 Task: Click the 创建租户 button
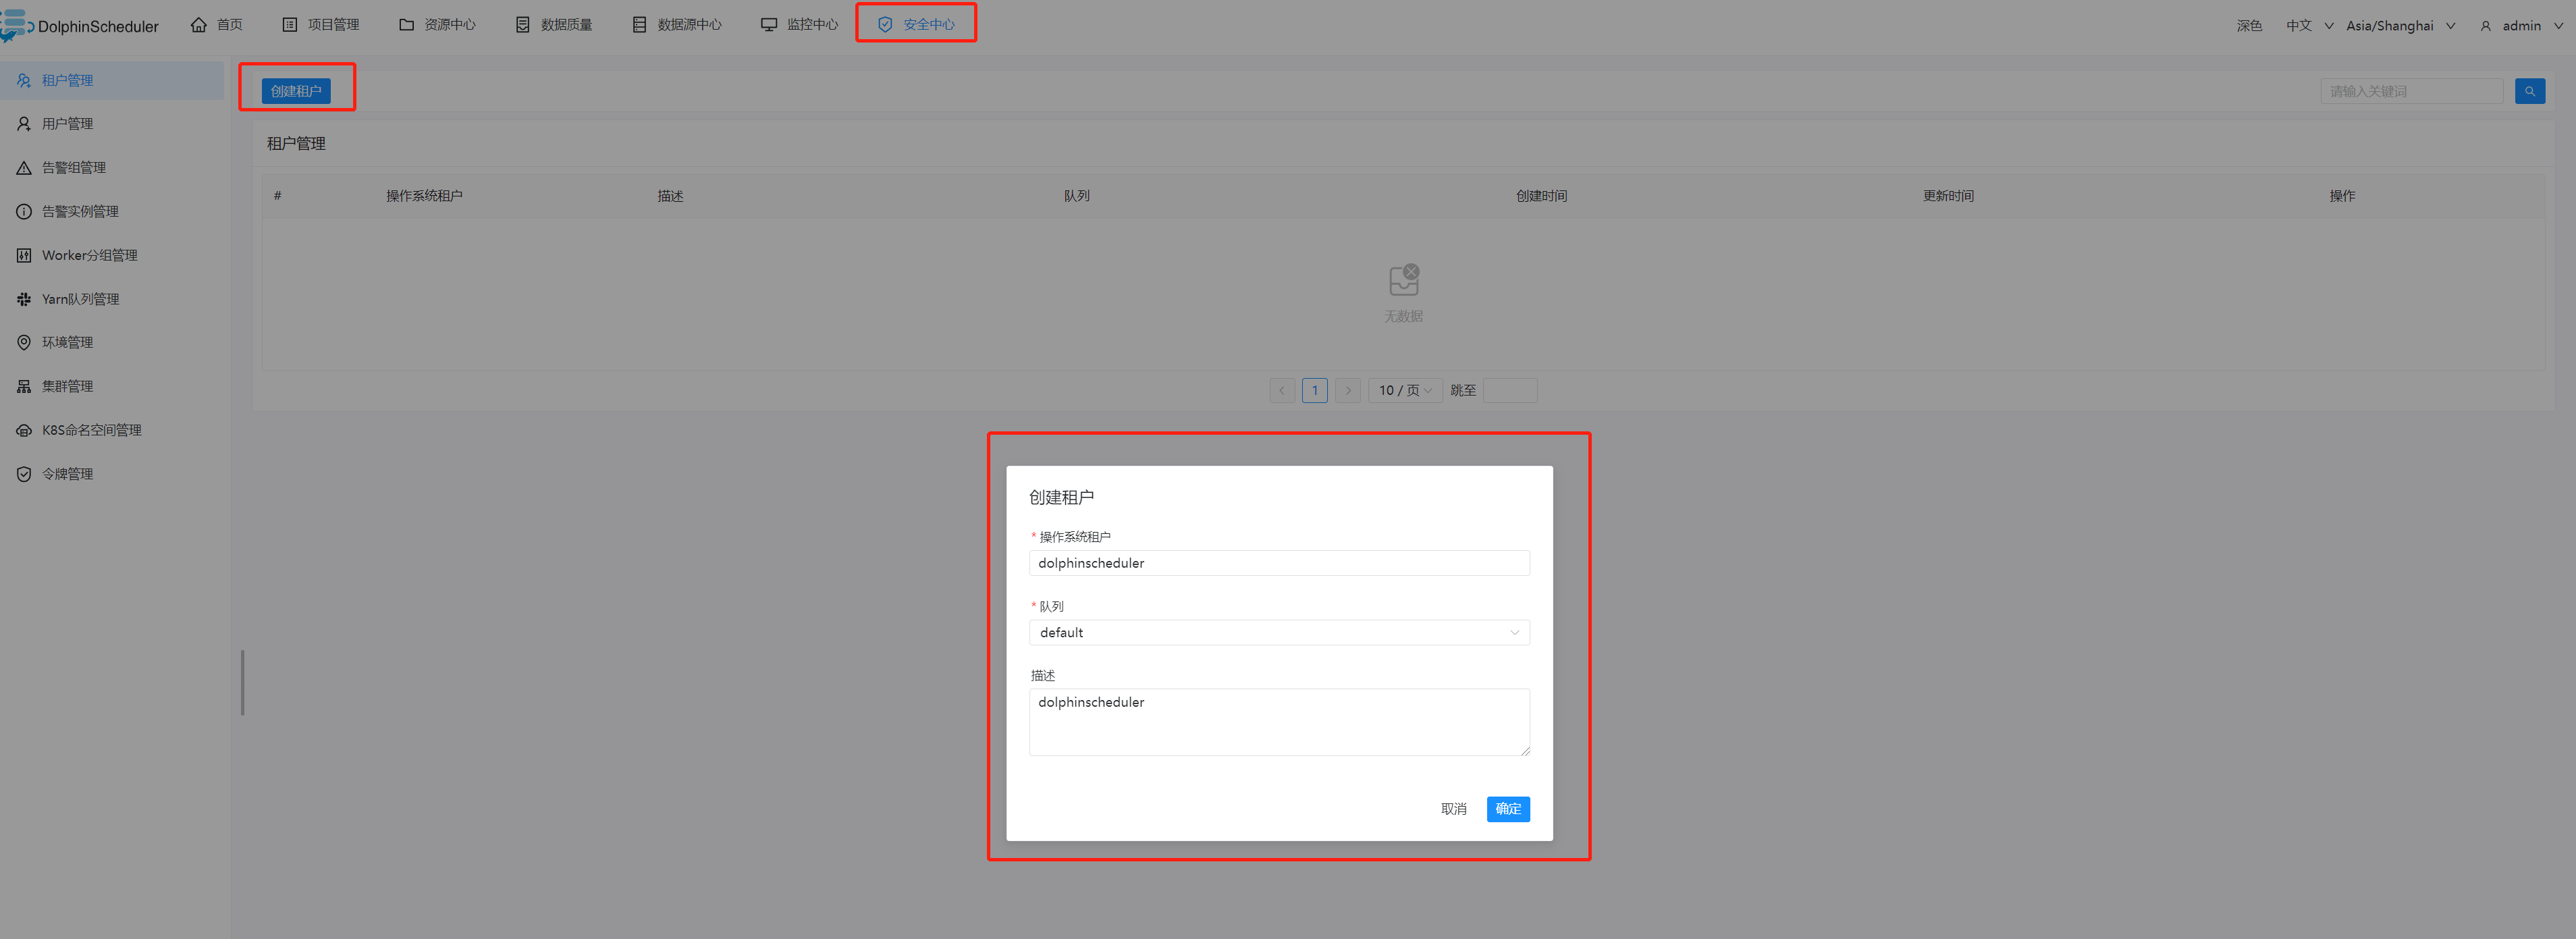pyautogui.click(x=296, y=91)
